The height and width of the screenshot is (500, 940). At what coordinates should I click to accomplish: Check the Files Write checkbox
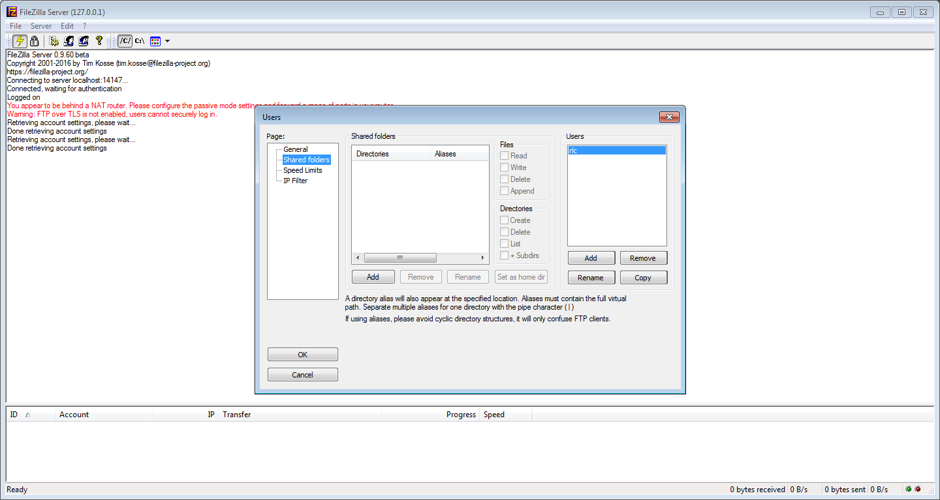coord(504,168)
